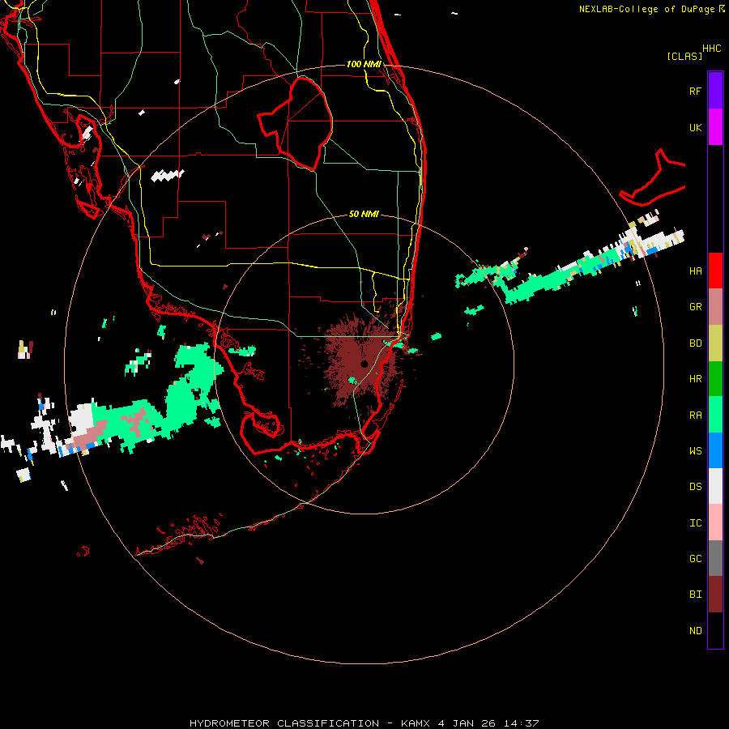The width and height of the screenshot is (729, 729).
Task: Click the KAMX radar site center dot
Action: tap(364, 364)
